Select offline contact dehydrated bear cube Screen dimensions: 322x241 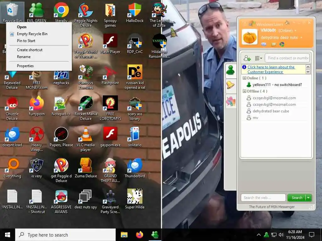pos(271,111)
